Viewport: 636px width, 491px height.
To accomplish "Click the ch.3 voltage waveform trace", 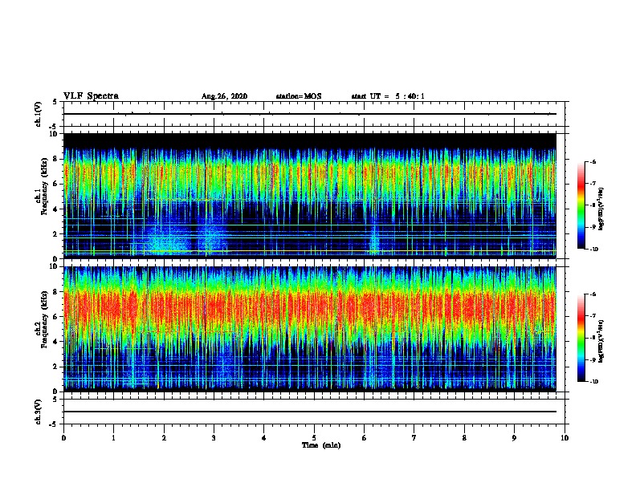I will [x=310, y=412].
